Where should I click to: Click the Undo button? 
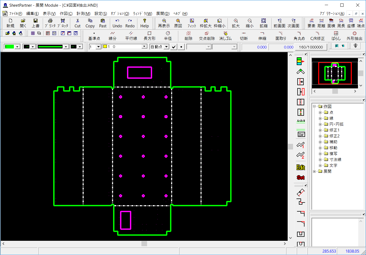coord(117,23)
